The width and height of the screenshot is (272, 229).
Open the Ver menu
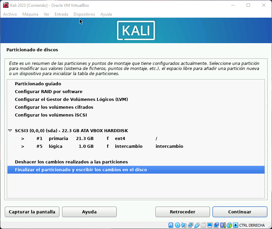[x=46, y=14]
